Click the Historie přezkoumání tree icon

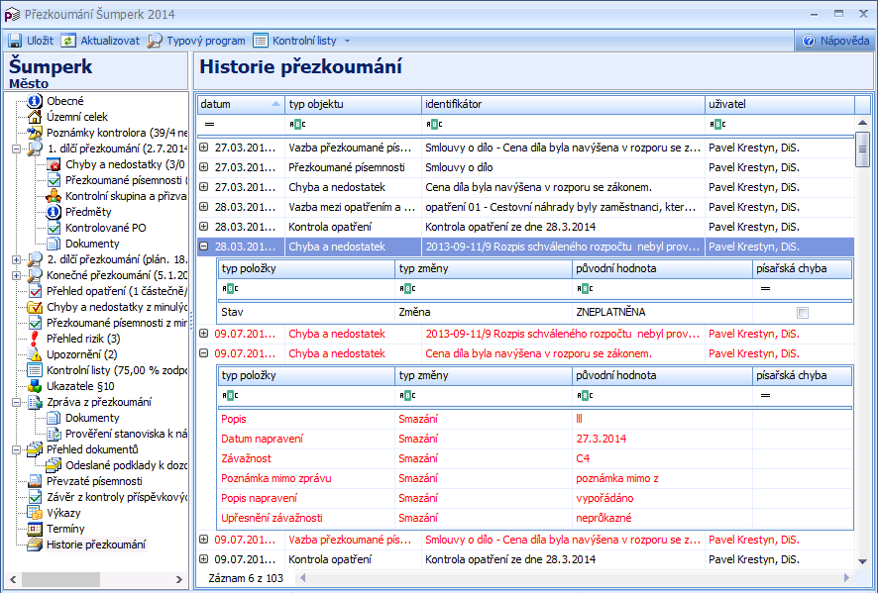(x=35, y=544)
